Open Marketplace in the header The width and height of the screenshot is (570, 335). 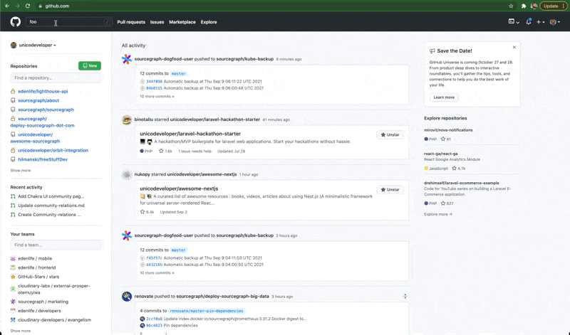pyautogui.click(x=182, y=22)
